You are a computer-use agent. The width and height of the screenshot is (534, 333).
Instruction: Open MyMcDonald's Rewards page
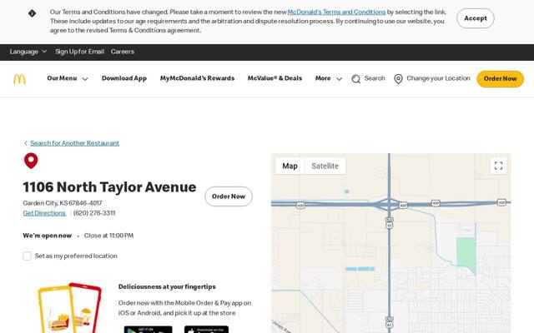click(197, 78)
